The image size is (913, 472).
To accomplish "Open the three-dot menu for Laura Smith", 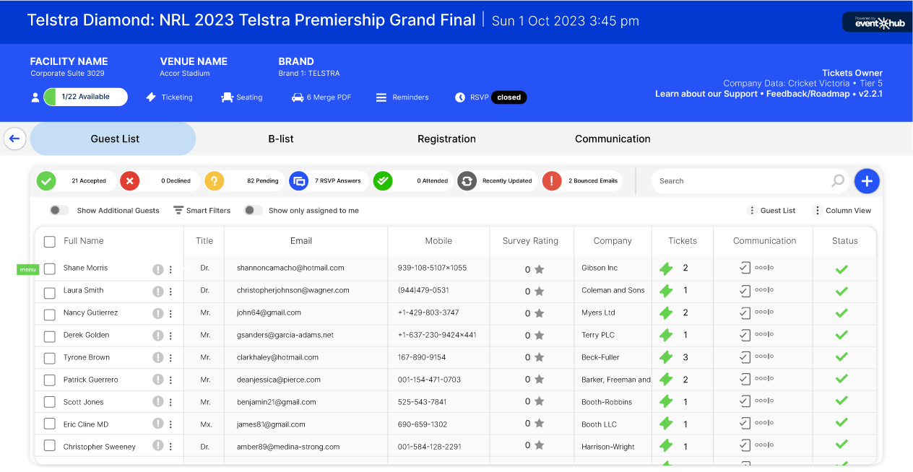I will [x=170, y=292].
